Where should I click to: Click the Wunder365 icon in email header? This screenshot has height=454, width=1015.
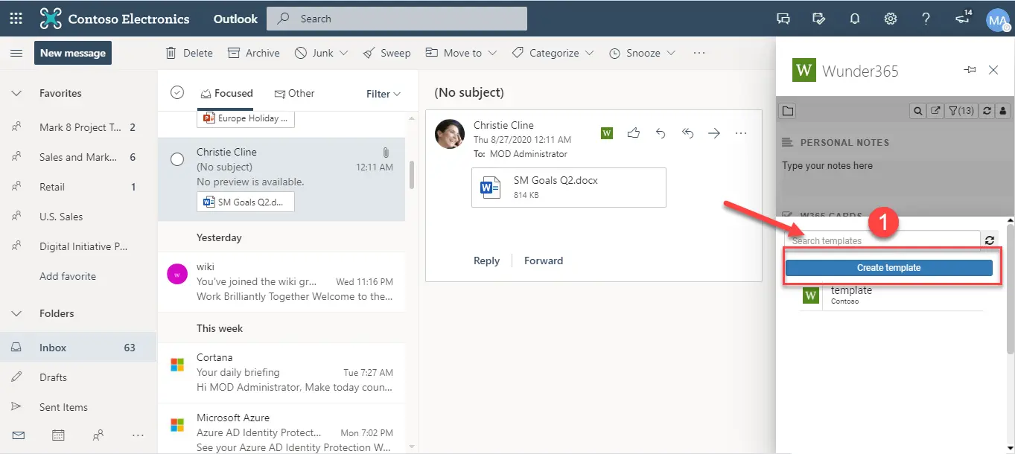tap(607, 133)
